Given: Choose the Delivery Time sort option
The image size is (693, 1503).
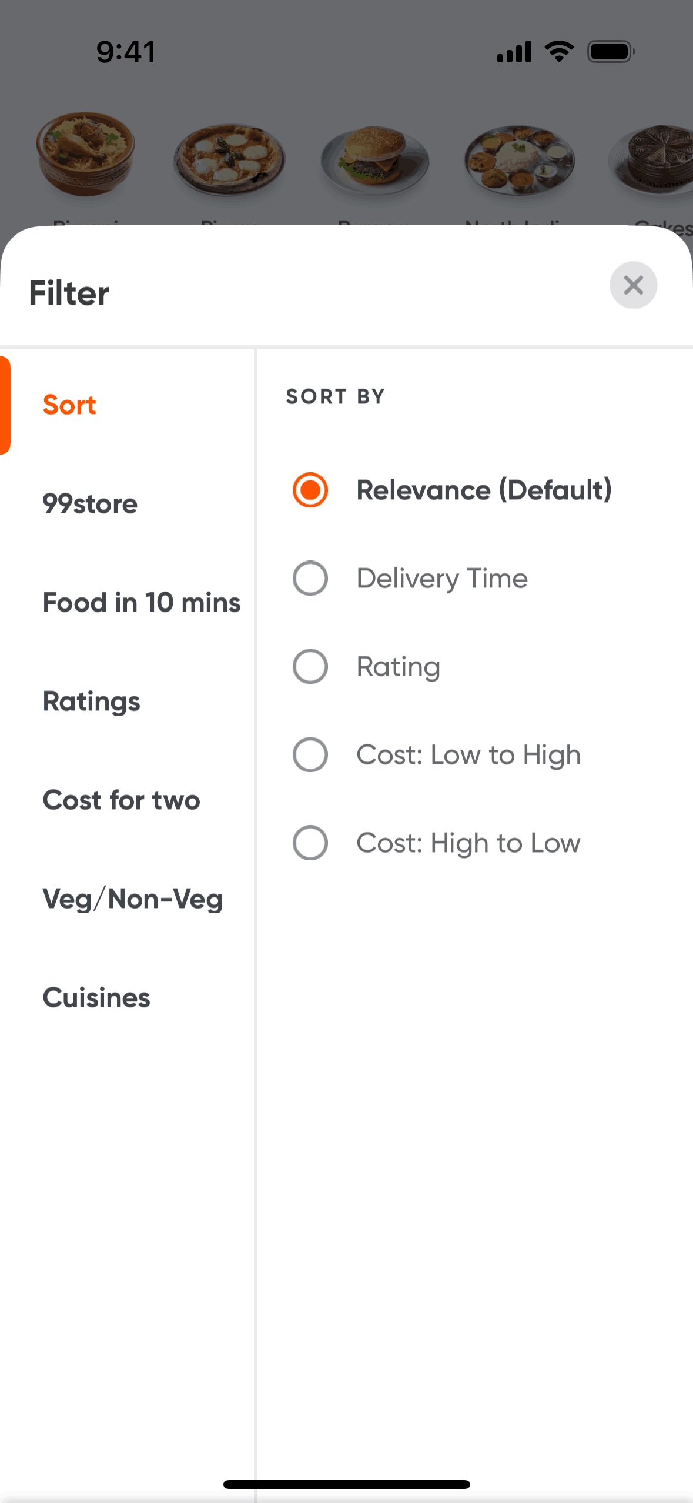Looking at the screenshot, I should coord(310,578).
